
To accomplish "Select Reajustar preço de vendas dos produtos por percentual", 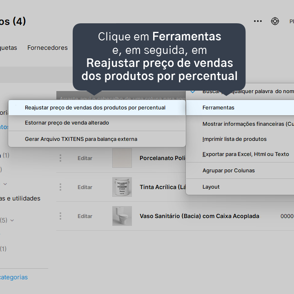I will [97, 108].
